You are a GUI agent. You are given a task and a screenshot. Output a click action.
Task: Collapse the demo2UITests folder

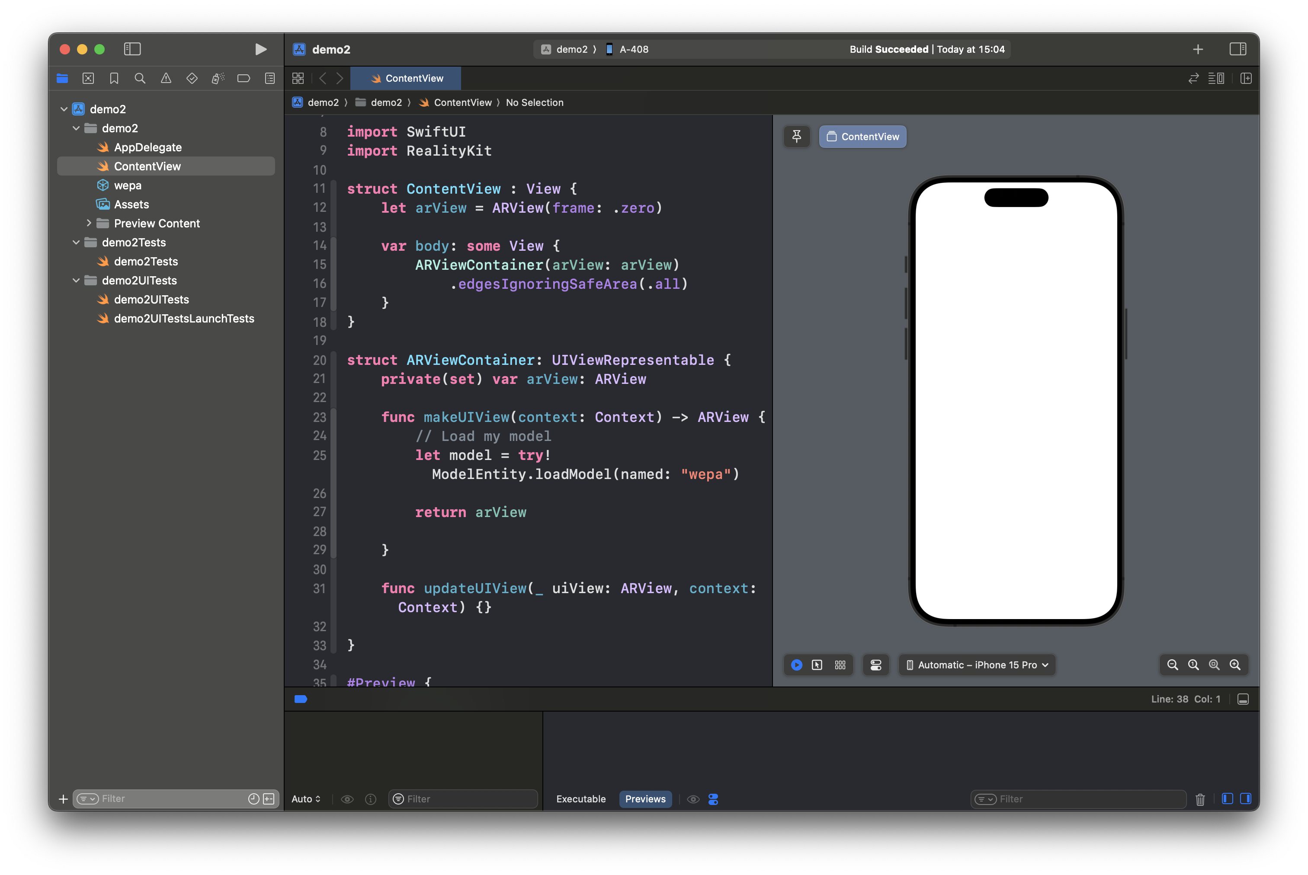tap(76, 280)
